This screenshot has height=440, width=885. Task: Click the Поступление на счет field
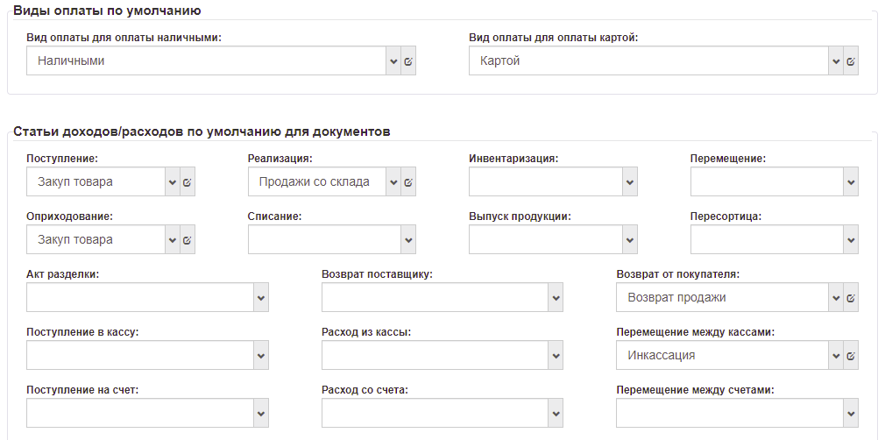point(140,414)
